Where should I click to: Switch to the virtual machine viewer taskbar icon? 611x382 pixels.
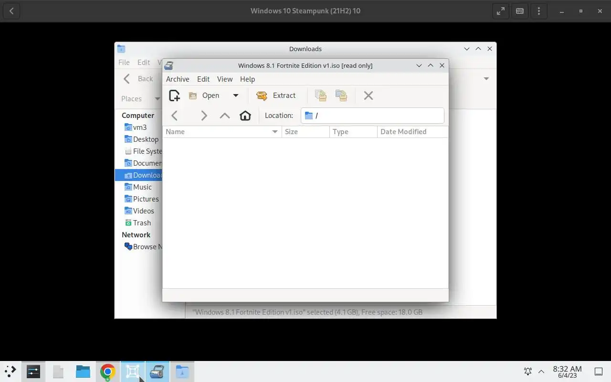[133, 371]
